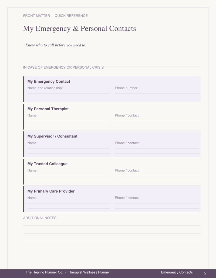Click the QUICK REFERENCE breadcrumb text
The image size is (216, 278).
click(x=71, y=16)
